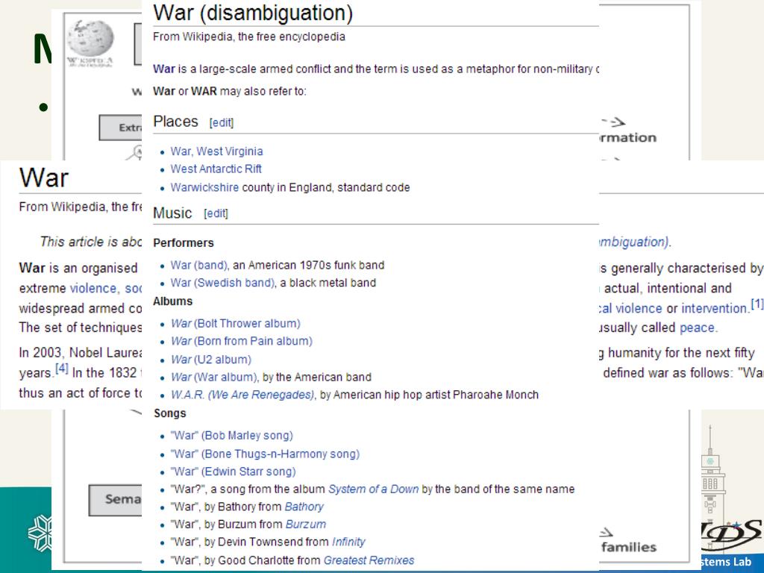The height and width of the screenshot is (573, 764).
Task: Open the War (U2 album) link
Action: pos(211,360)
